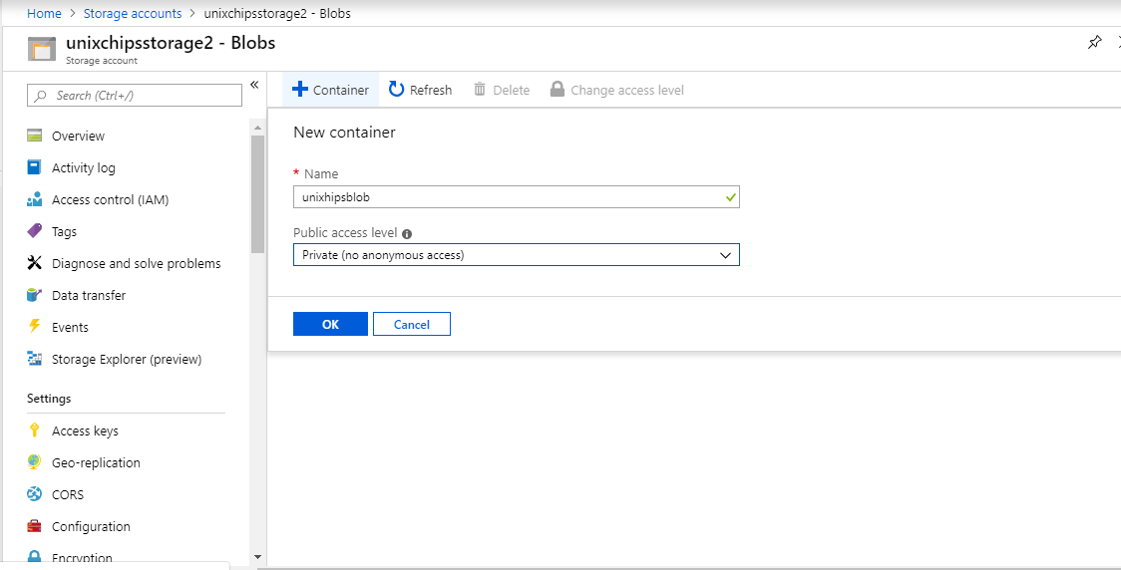
Task: Collapse the sidebar with double chevron
Action: (x=253, y=85)
